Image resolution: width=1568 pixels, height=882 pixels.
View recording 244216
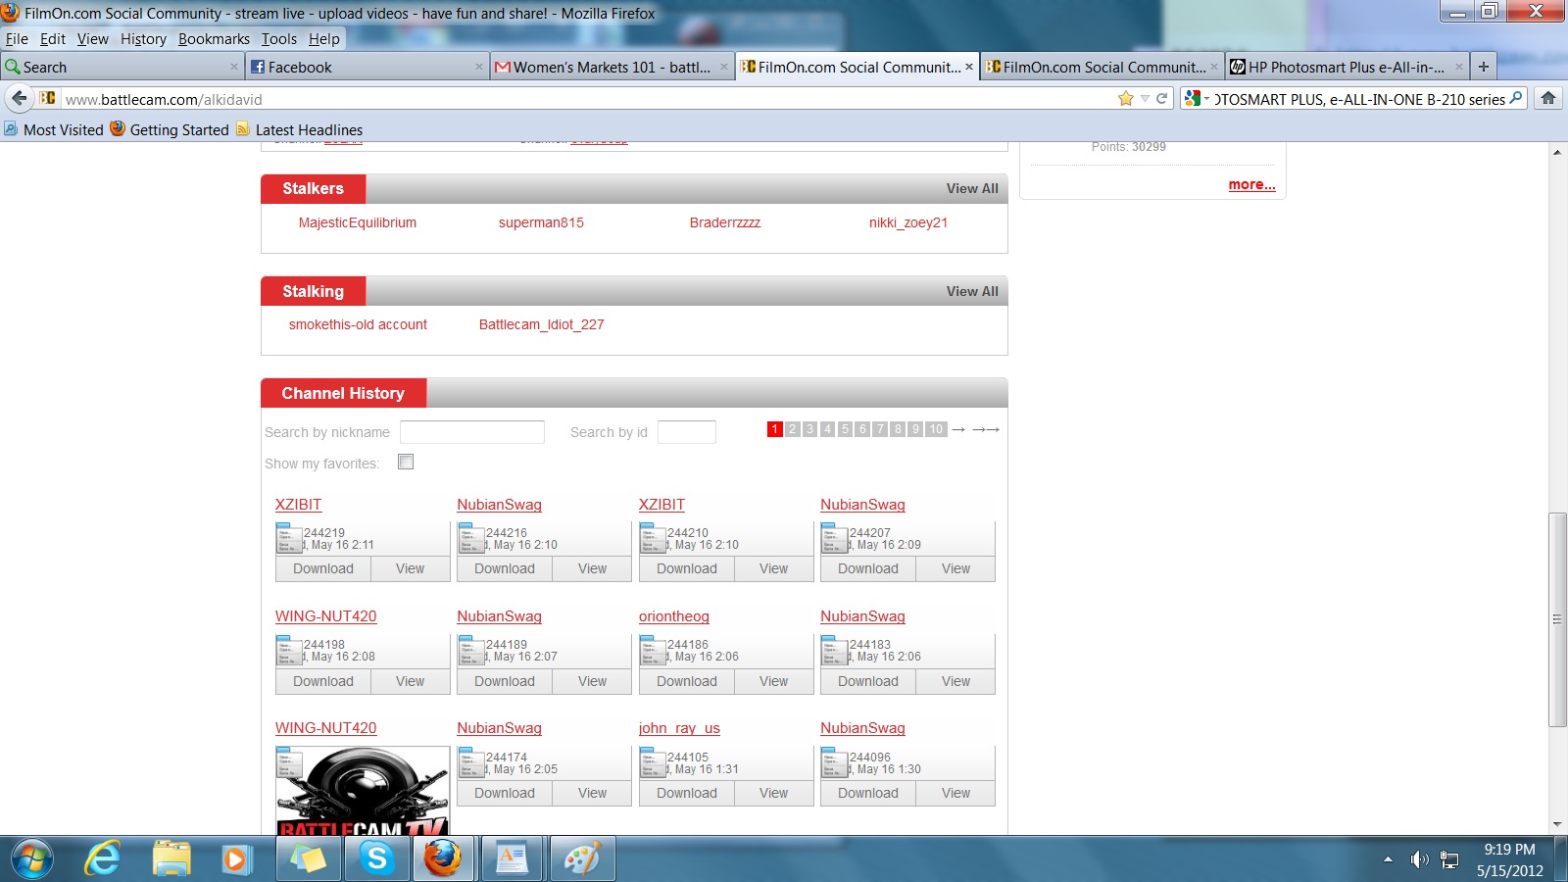point(592,568)
